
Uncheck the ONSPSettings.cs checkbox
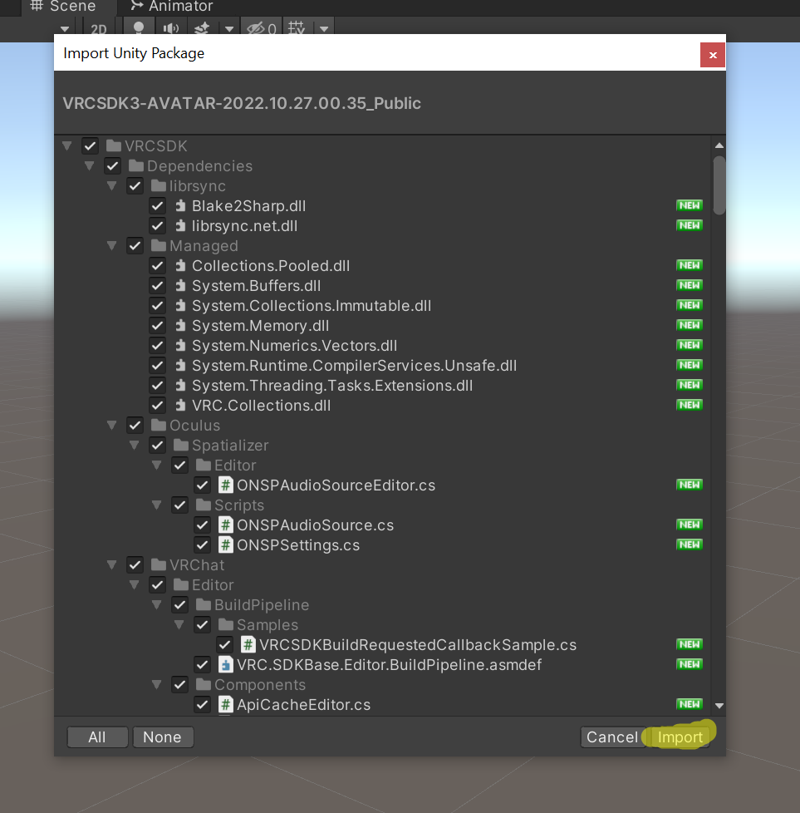(x=202, y=545)
